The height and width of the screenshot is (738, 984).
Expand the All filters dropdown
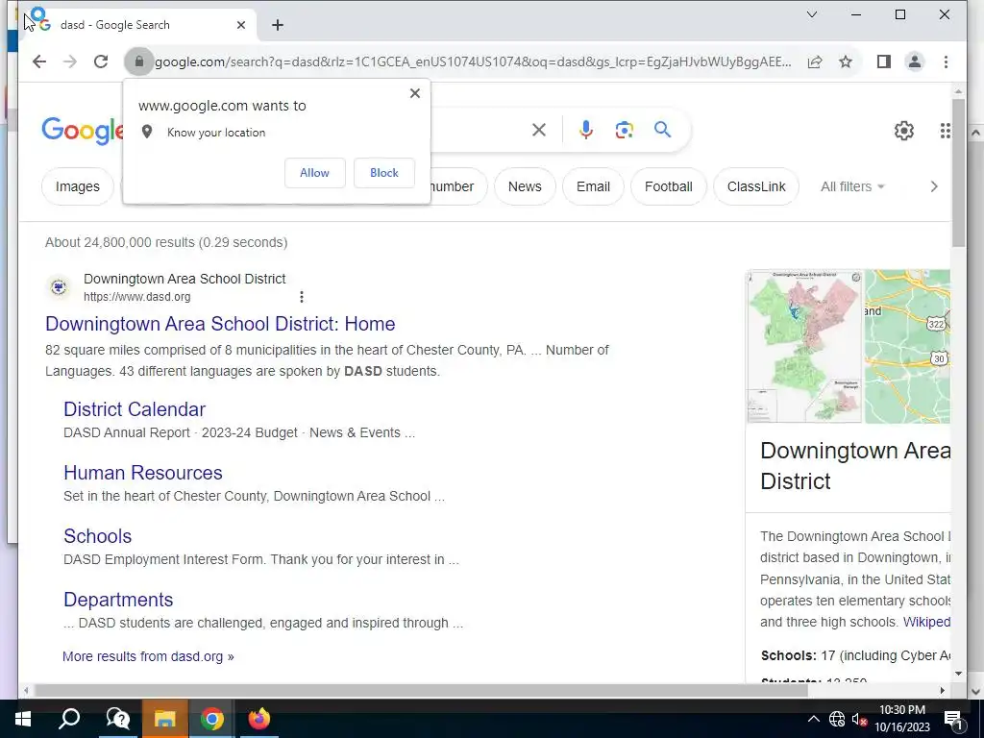pyautogui.click(x=852, y=186)
